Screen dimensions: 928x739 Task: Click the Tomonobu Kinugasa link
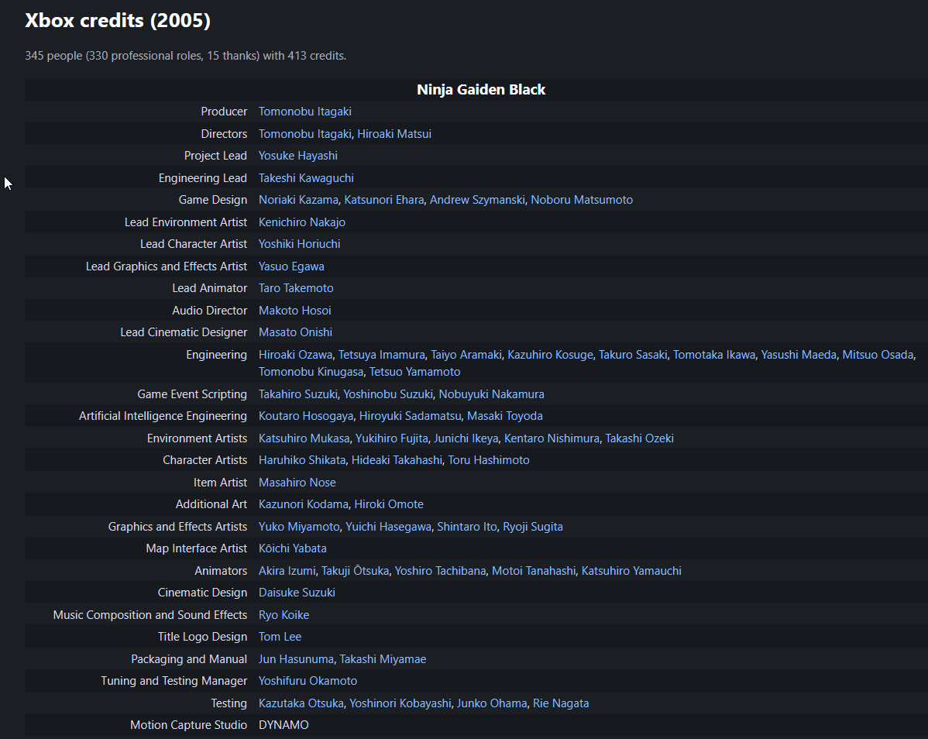pyautogui.click(x=311, y=372)
